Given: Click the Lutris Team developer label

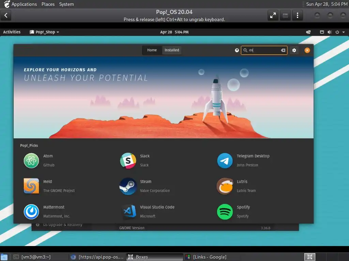Looking at the screenshot, I should pos(246,190).
